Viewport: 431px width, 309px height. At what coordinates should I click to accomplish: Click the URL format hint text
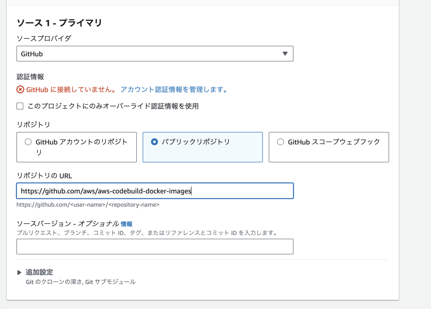tap(88, 205)
